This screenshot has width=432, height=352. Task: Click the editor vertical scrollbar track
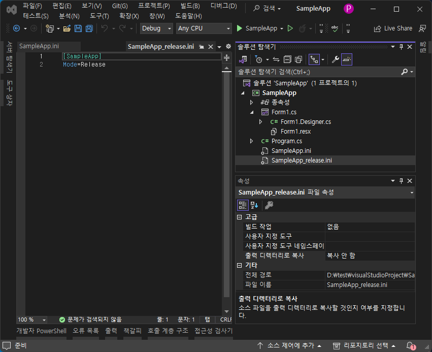[x=226, y=185]
